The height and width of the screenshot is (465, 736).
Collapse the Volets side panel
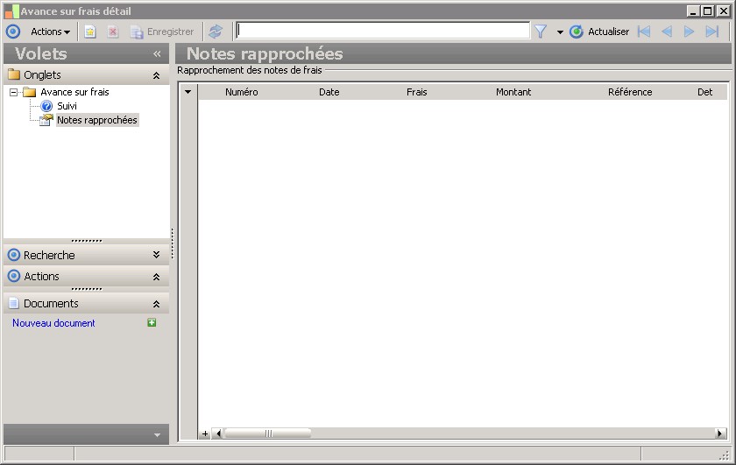(157, 54)
